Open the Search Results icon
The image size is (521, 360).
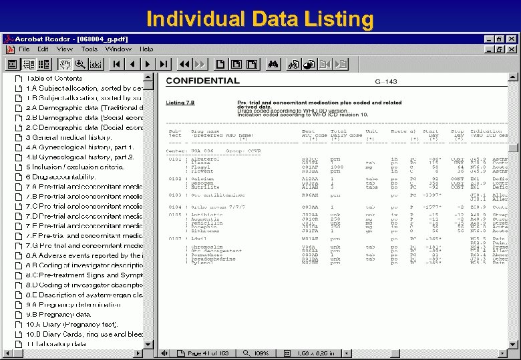(309, 64)
